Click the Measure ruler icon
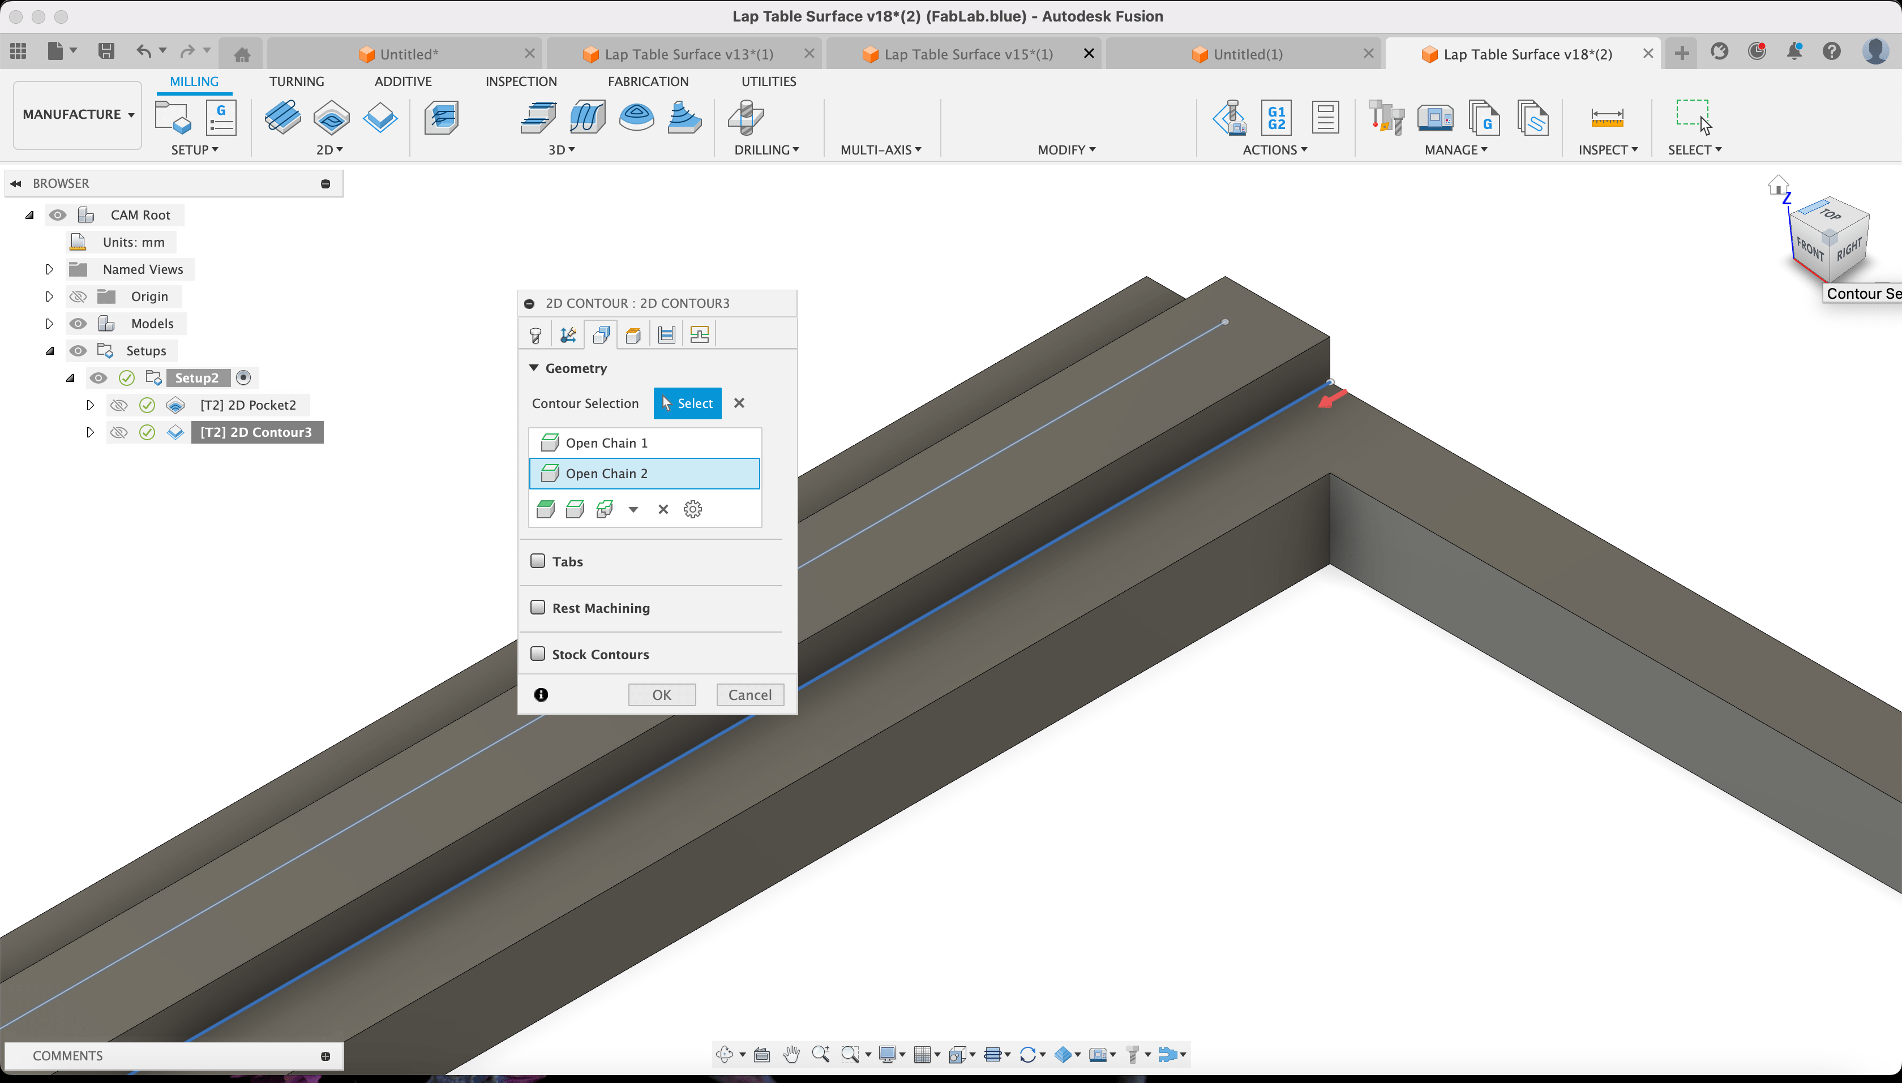 coord(1607,118)
